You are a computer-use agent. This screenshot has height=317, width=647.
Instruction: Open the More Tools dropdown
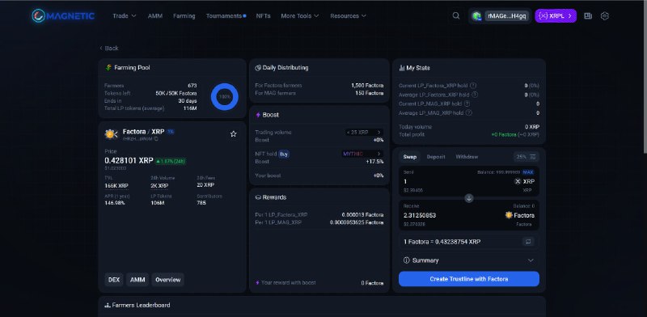pyautogui.click(x=300, y=15)
